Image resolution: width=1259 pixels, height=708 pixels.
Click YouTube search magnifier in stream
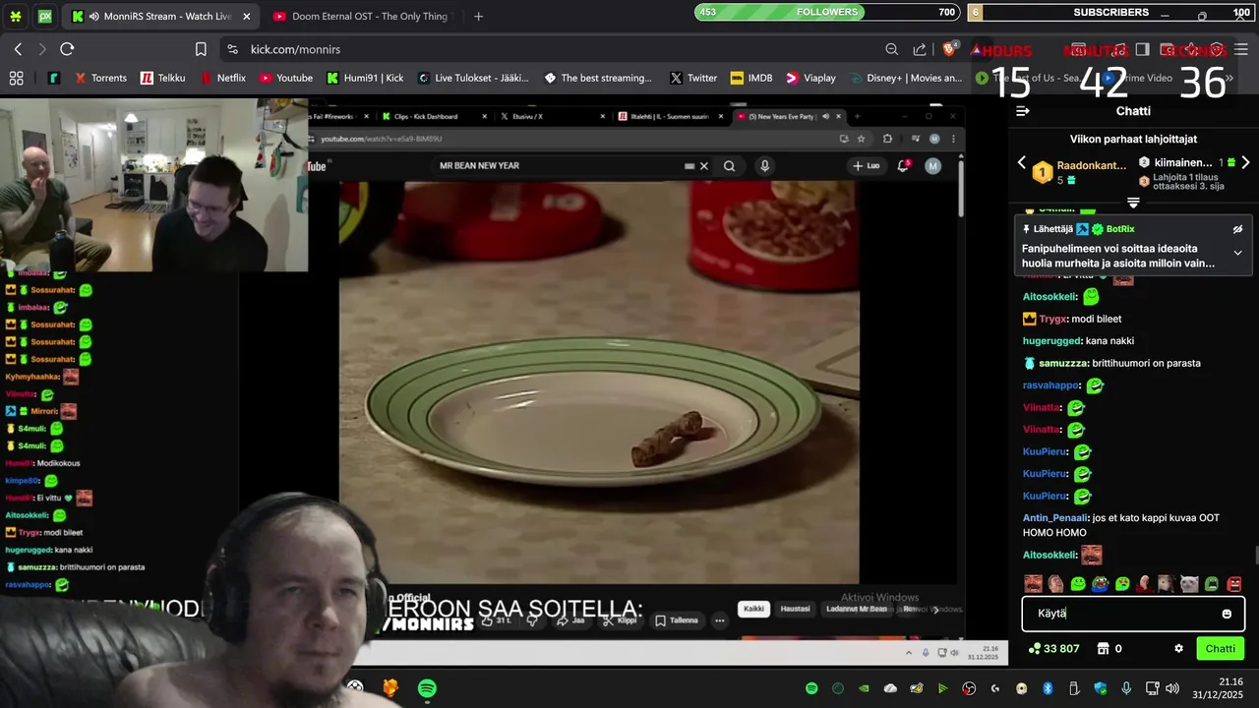coord(729,166)
